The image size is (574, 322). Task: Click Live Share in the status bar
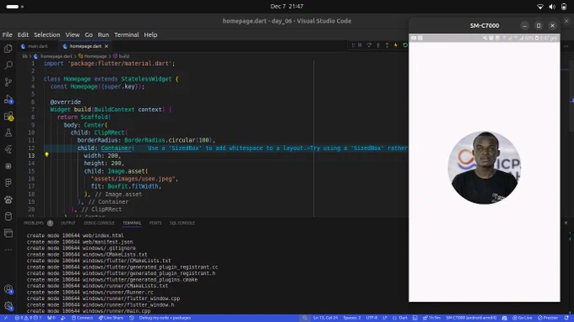pos(111,318)
